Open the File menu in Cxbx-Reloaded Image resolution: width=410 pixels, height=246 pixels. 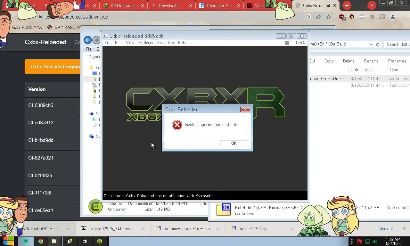[x=108, y=43]
